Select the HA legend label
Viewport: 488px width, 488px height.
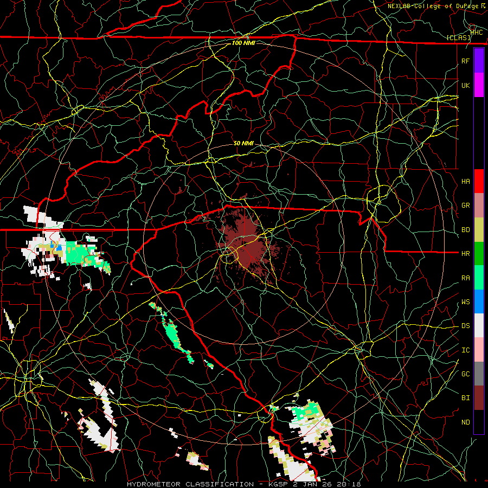click(465, 182)
